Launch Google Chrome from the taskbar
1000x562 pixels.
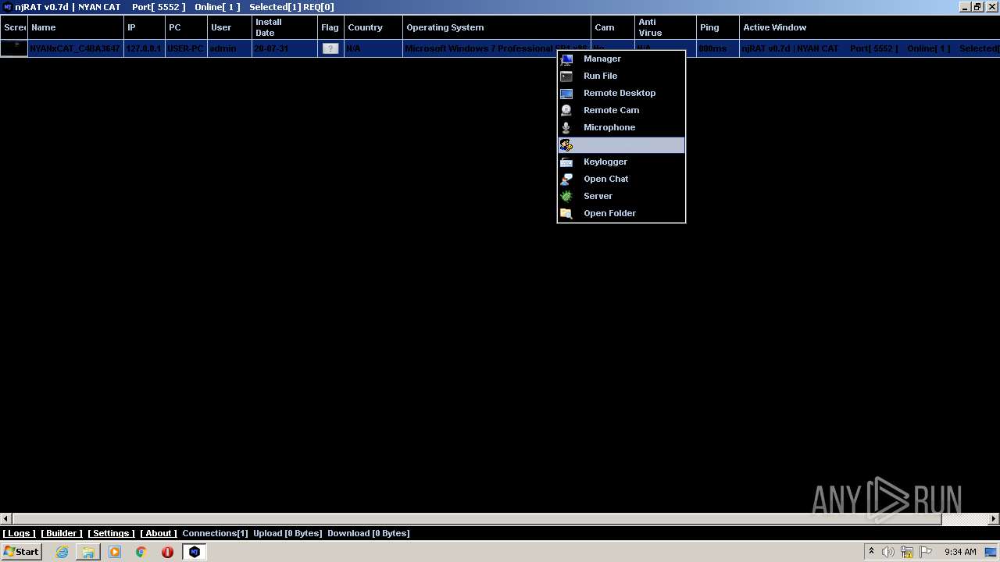click(x=141, y=552)
